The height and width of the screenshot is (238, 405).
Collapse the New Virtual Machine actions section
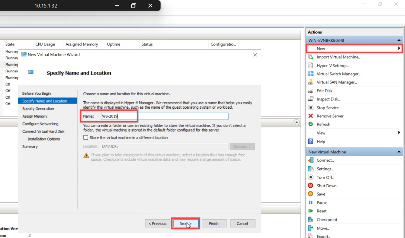point(399,152)
